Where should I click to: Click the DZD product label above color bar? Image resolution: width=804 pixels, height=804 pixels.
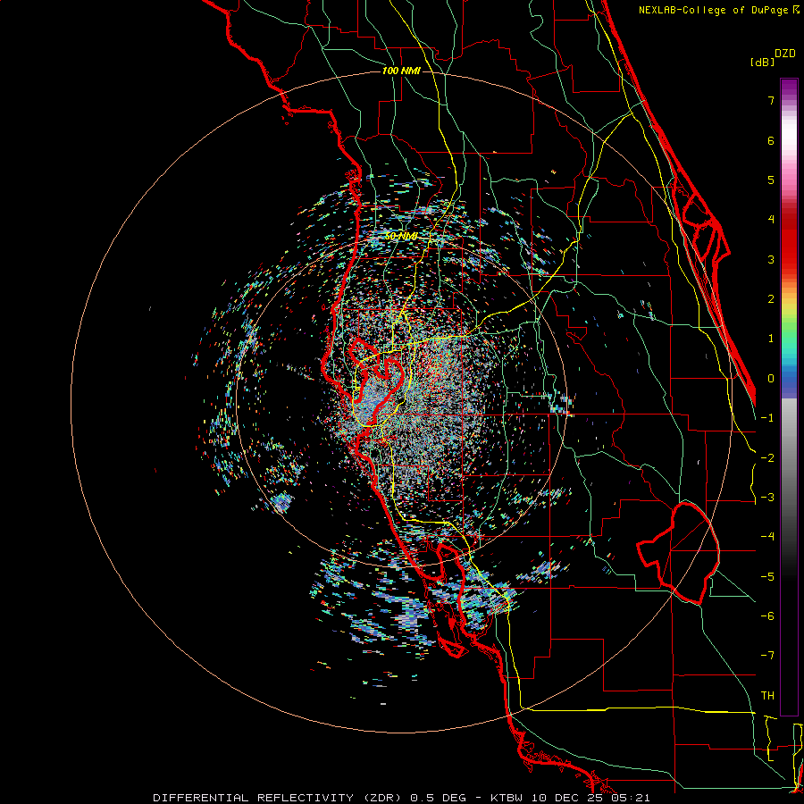tap(785, 54)
